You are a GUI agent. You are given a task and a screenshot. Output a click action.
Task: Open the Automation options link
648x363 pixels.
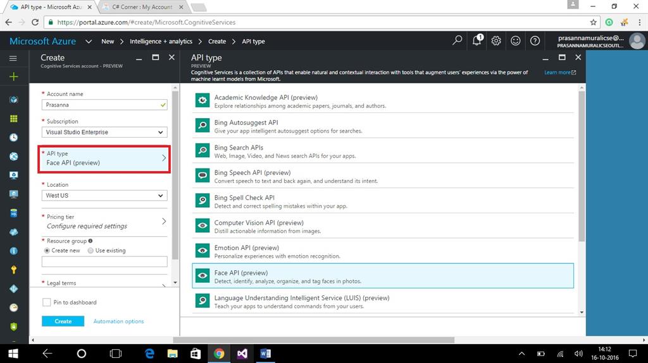click(118, 321)
